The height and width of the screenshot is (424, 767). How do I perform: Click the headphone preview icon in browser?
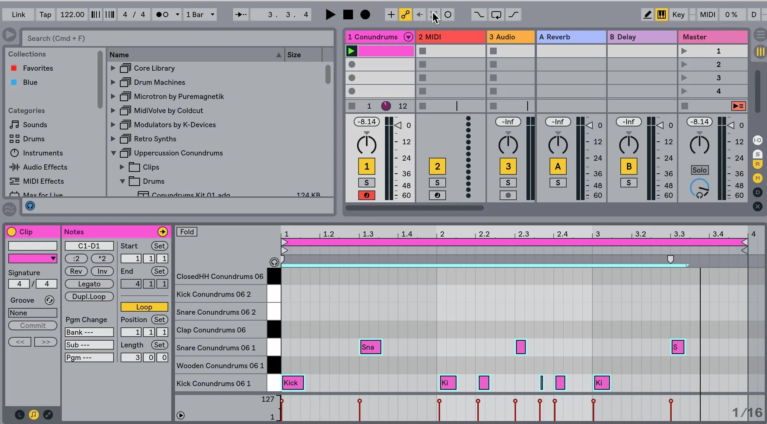pos(30,206)
